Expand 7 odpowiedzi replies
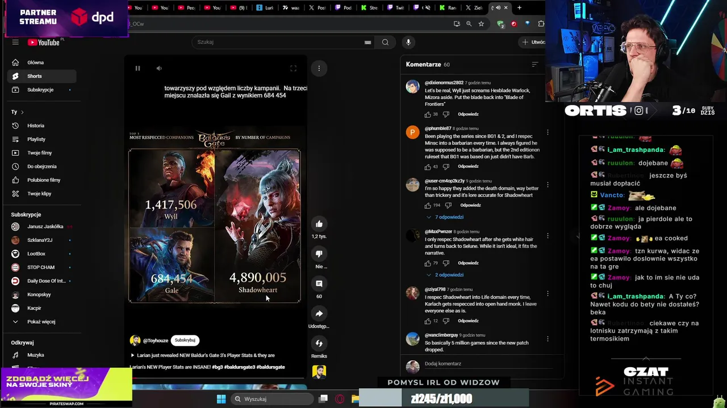 445,217
